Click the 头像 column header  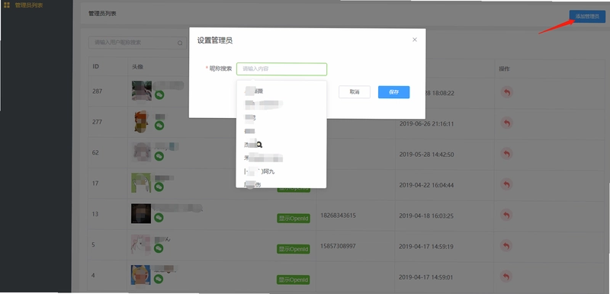click(x=137, y=67)
